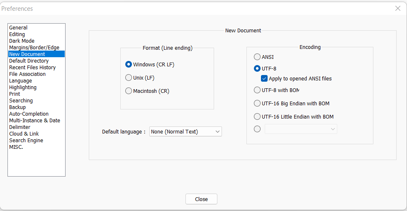The width and height of the screenshot is (407, 211).
Task: Choose UTF-16 Big Endian with BOM
Action: pyautogui.click(x=257, y=103)
